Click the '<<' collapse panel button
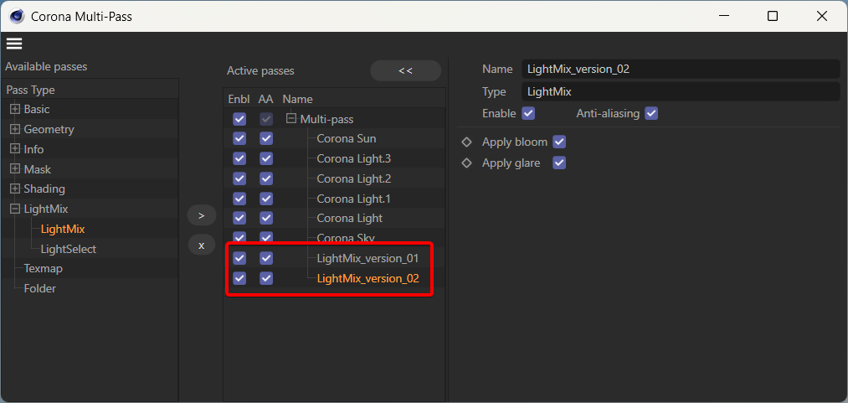Viewport: 848px width, 403px height. (406, 71)
